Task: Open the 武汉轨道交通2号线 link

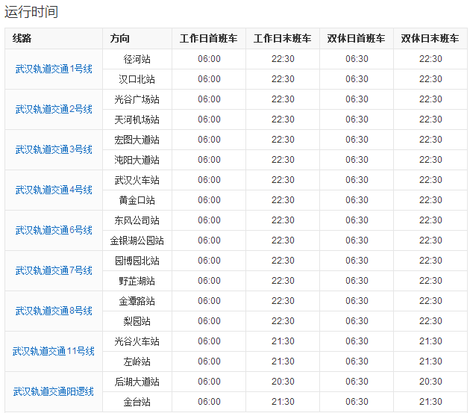Action: 54,109
